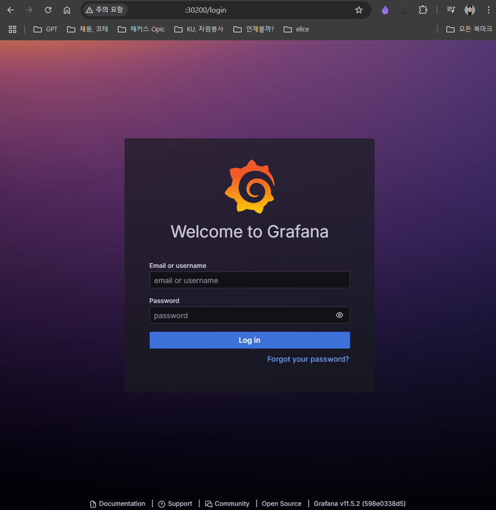496x510 pixels.
Task: Open the 모든 북마크 folder
Action: click(469, 29)
